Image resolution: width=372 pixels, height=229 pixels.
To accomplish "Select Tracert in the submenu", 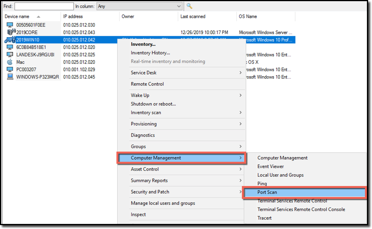I will pos(265,218).
